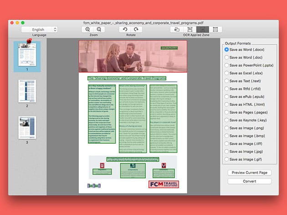Select the second OCR Applied Zone icon
This screenshot has width=287, height=215.
tap(190, 29)
